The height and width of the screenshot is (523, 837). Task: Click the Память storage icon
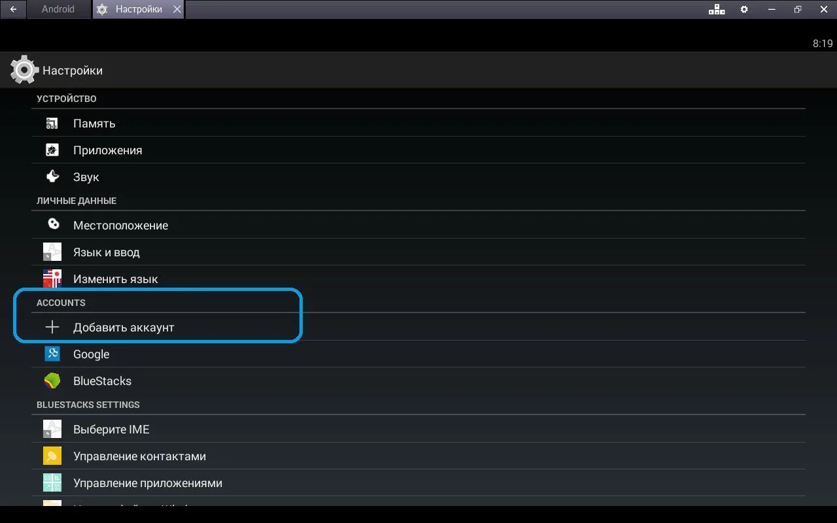(52, 123)
